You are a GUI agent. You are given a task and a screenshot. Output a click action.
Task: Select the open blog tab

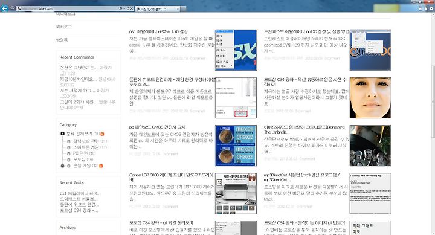[157, 9]
